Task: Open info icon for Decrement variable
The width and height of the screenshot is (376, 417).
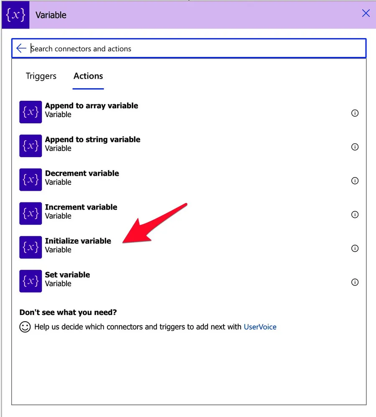Action: tap(355, 181)
